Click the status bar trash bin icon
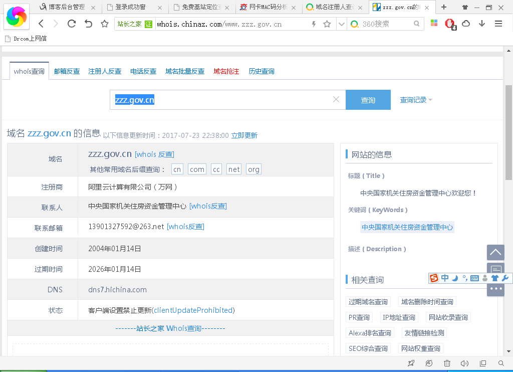This screenshot has width=513, height=372. click(447, 363)
